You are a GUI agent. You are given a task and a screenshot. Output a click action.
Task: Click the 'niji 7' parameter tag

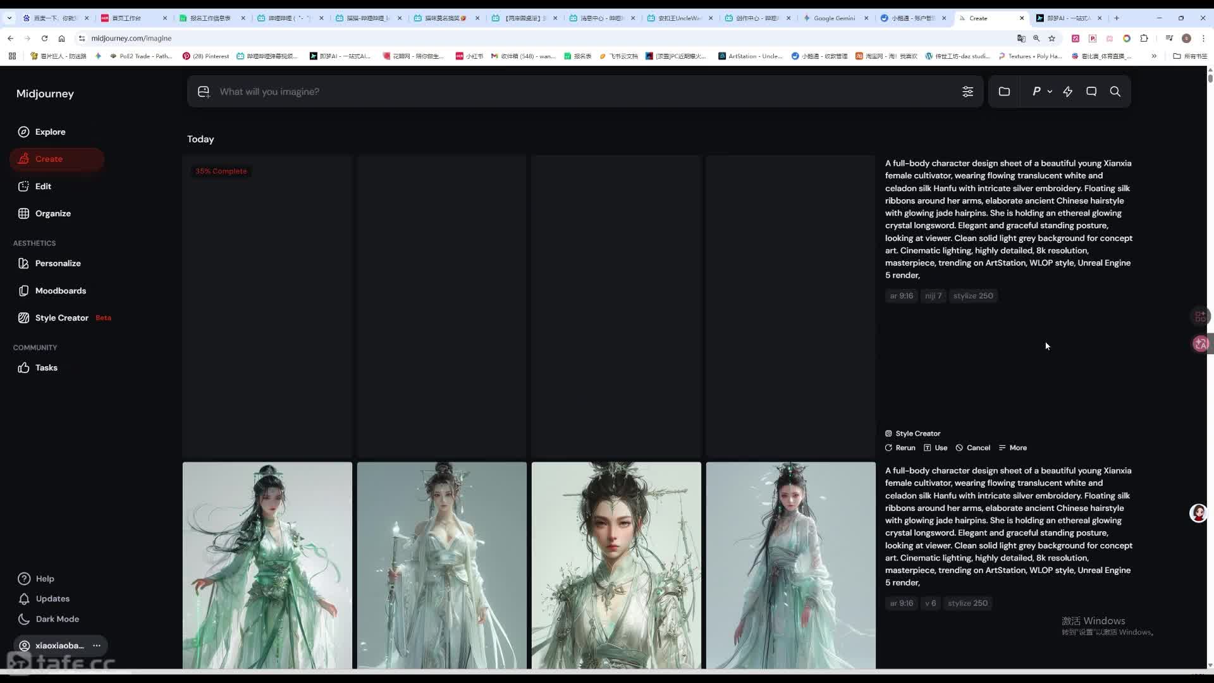point(933,296)
